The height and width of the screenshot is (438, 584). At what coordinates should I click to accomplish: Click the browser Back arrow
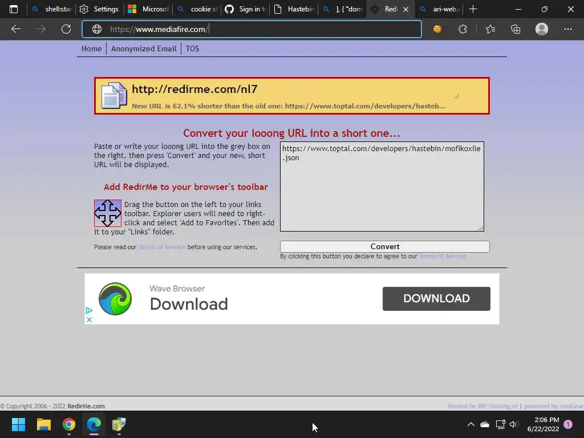[15, 29]
